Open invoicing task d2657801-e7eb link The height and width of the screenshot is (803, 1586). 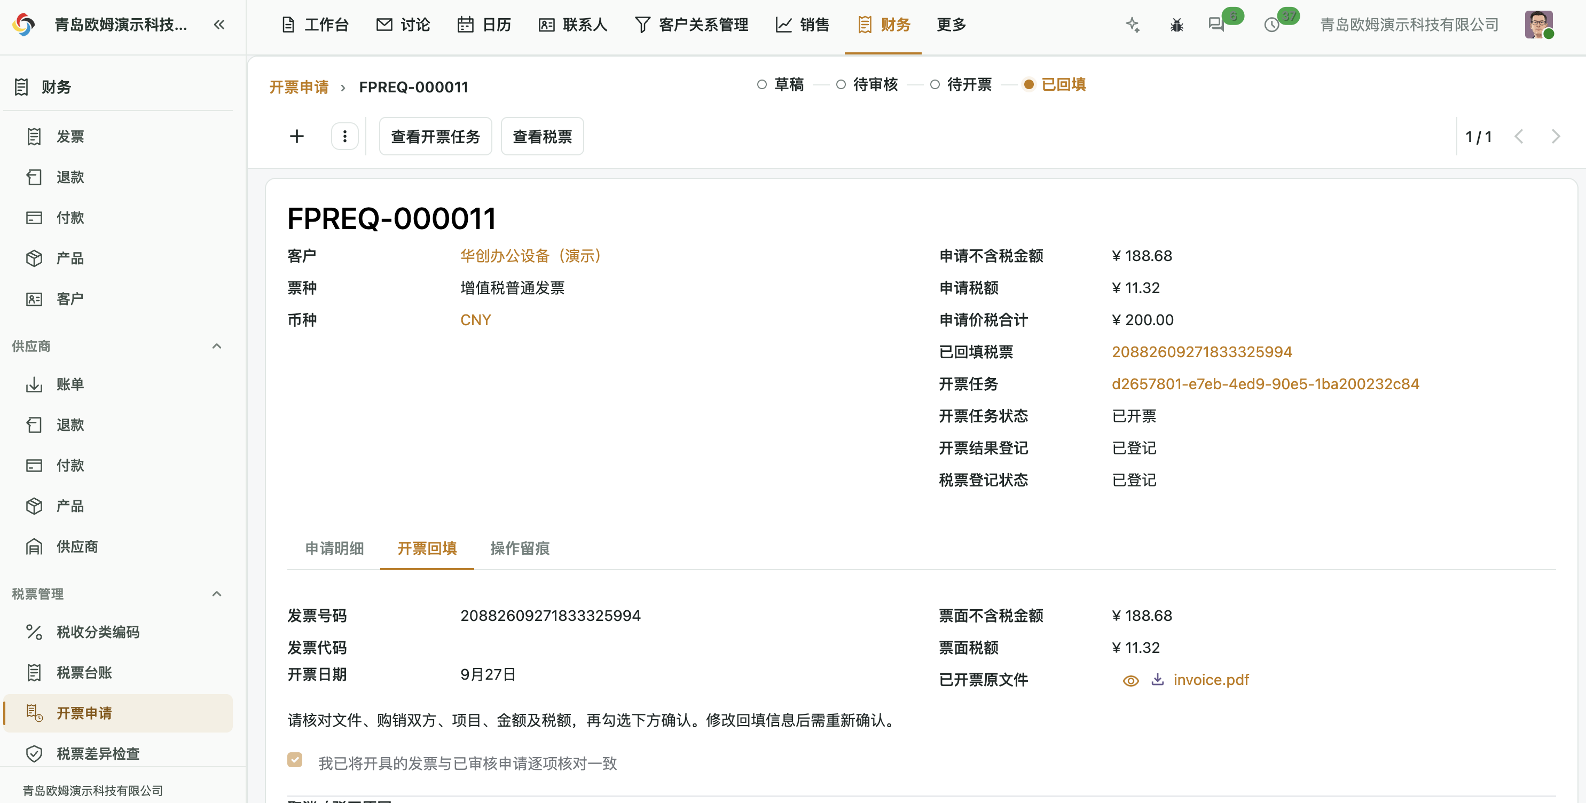click(1265, 384)
